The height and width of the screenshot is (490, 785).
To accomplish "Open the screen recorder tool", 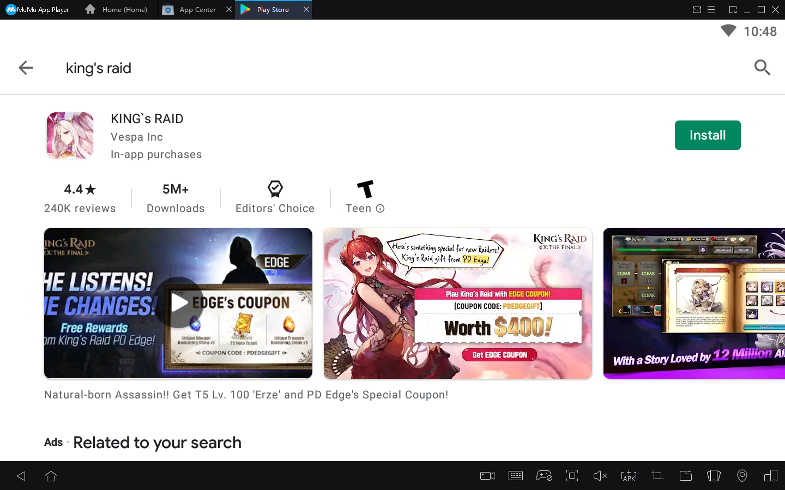I will 487,476.
